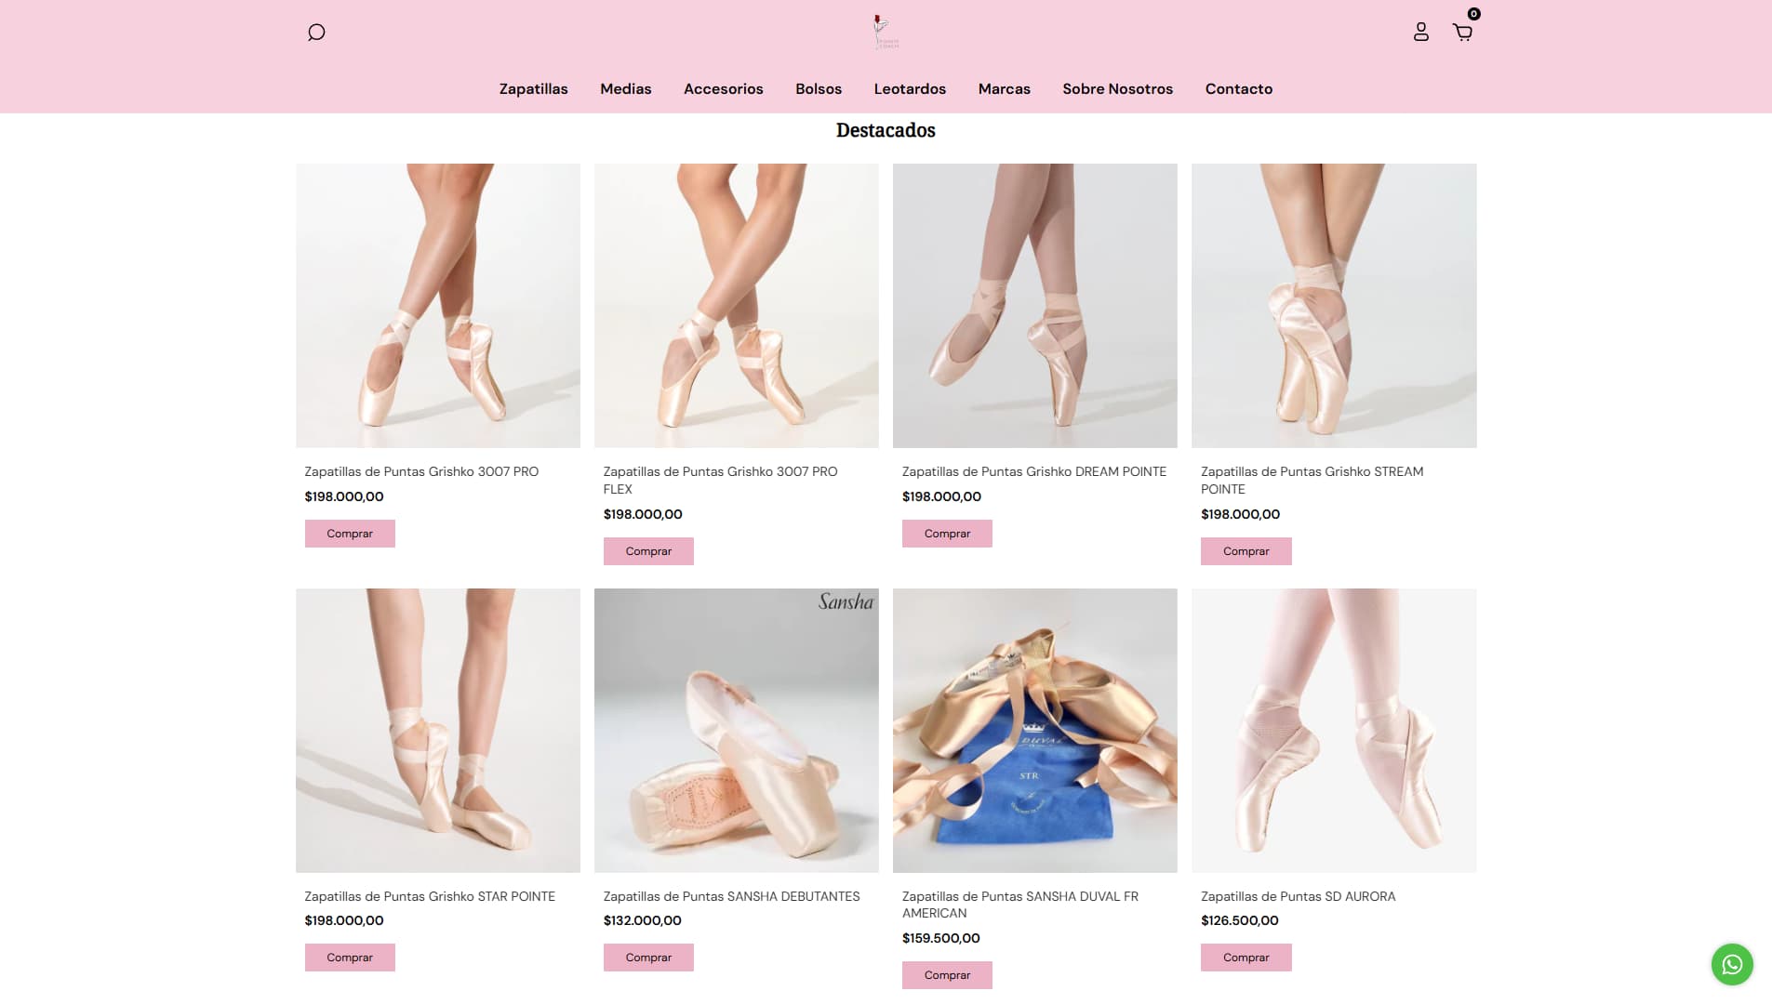Open the shopping cart icon

click(1462, 32)
